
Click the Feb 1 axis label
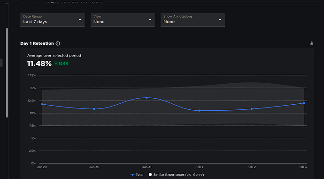199,167
